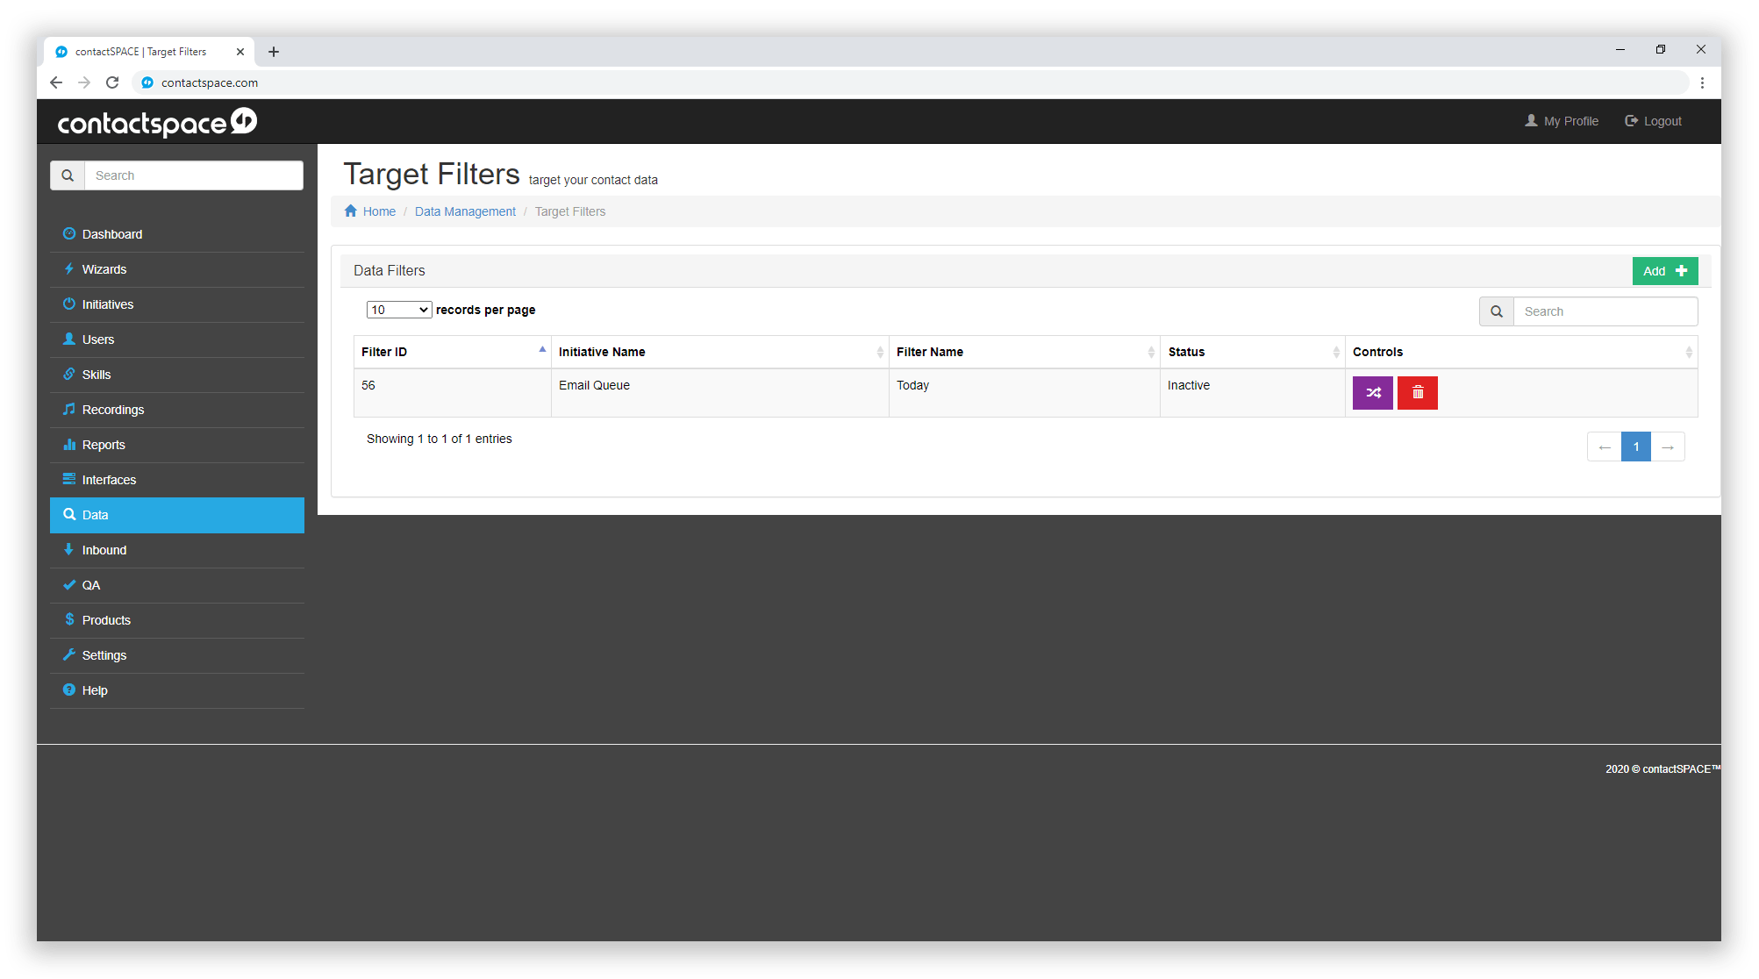Sort table by Filter Name column
This screenshot has height=979, width=1759.
[x=1024, y=352]
